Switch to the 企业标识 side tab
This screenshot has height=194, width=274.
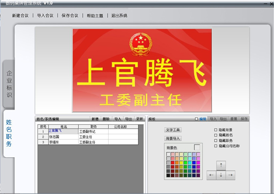(9, 84)
